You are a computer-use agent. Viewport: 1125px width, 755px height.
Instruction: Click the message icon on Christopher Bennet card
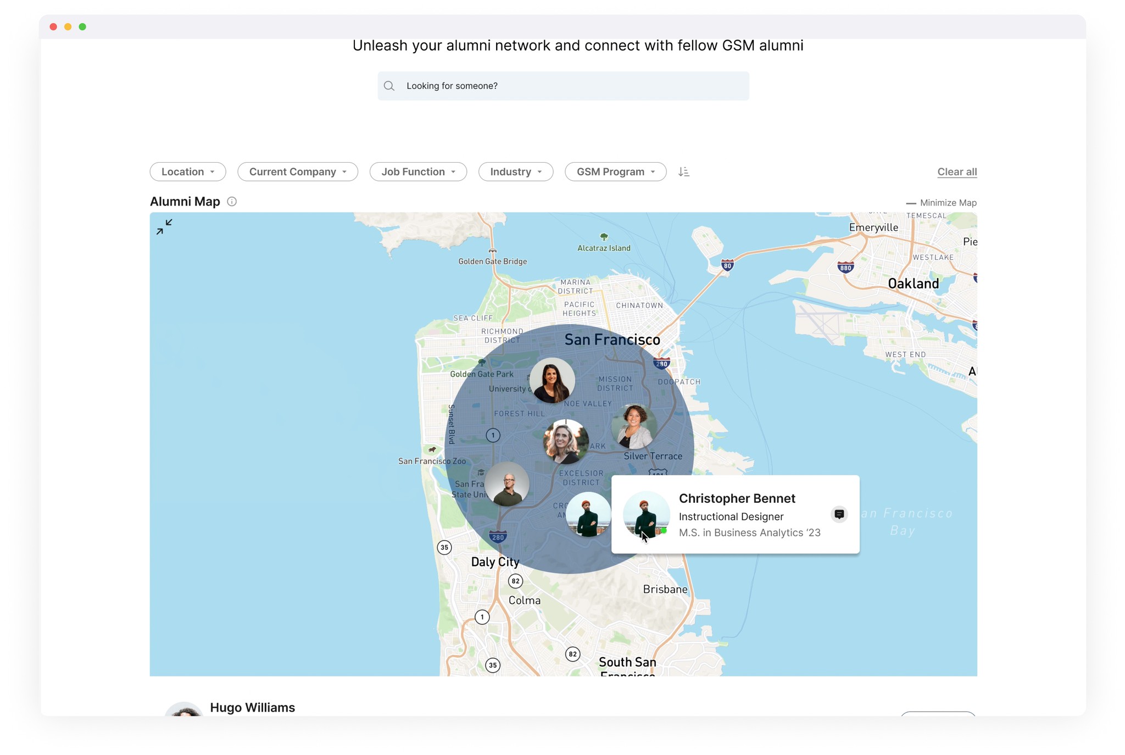point(839,514)
